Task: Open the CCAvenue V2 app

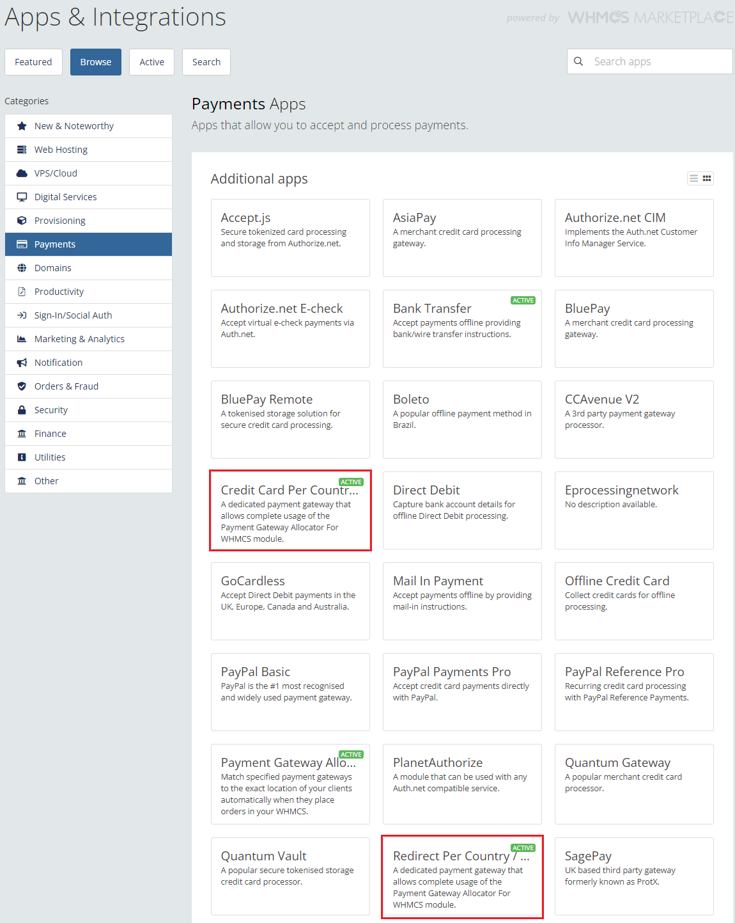Action: (634, 420)
